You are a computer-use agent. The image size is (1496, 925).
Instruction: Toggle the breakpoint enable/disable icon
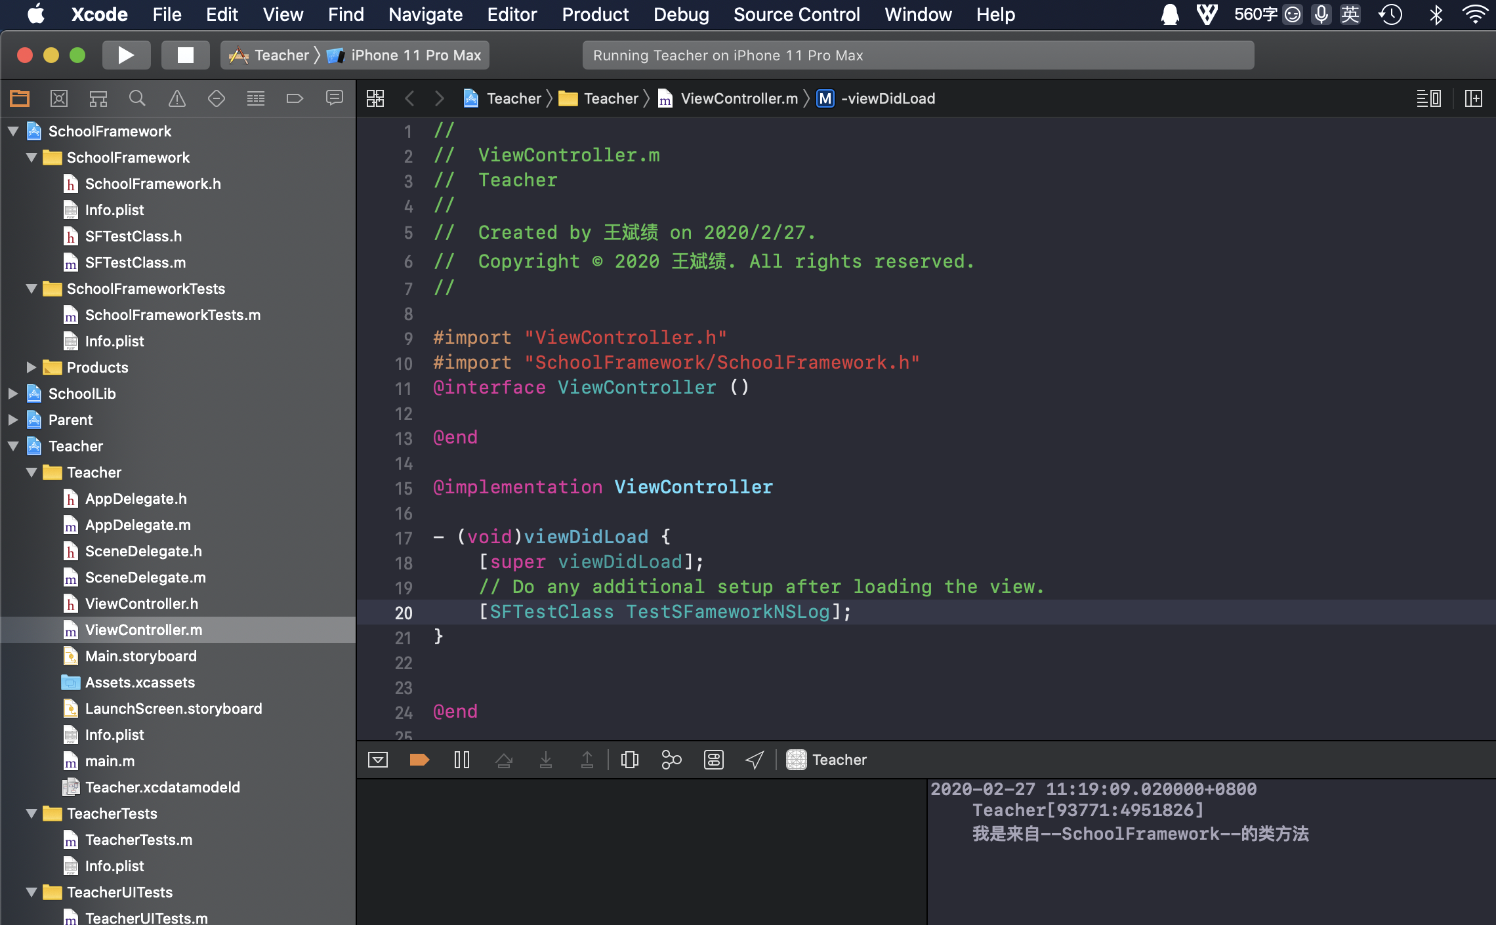pos(419,760)
